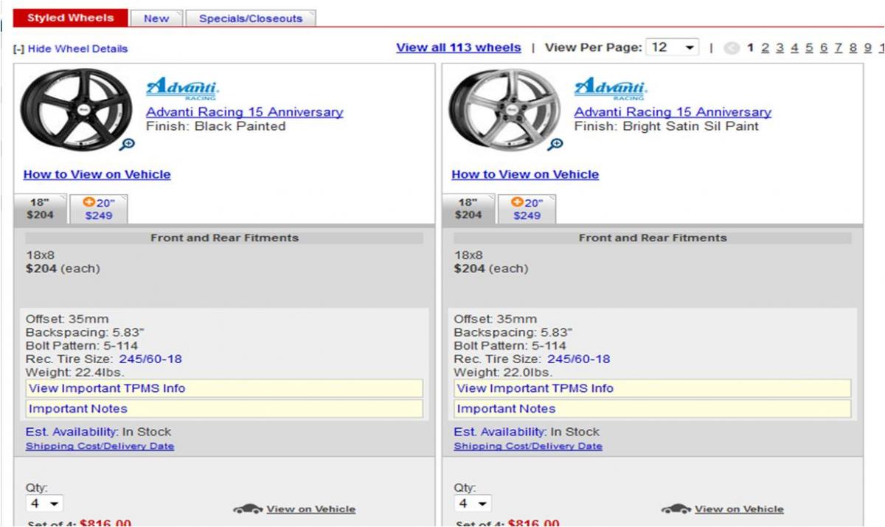Select 20" $249 tab on Bright Satin card
The height and width of the screenshot is (527, 885).
[527, 209]
